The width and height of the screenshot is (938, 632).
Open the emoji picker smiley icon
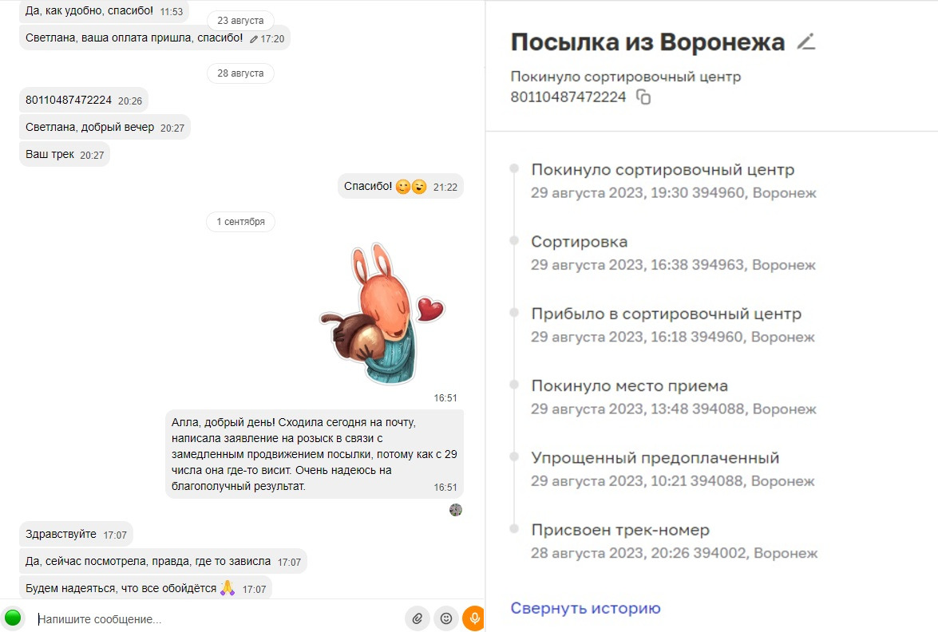tap(445, 619)
